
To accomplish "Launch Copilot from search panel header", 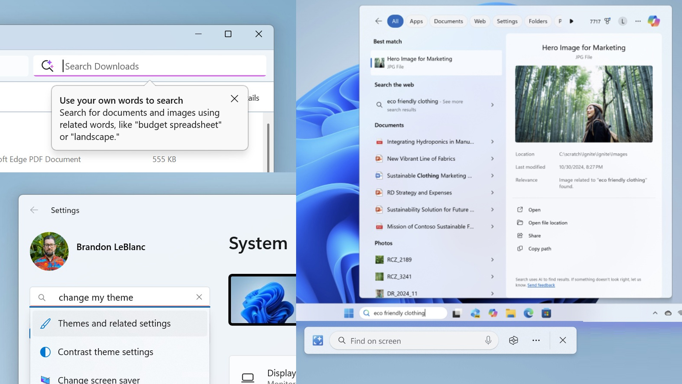I will pos(653,21).
